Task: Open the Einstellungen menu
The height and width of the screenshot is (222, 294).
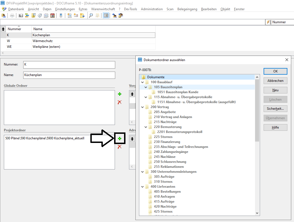Action: [x=65, y=9]
